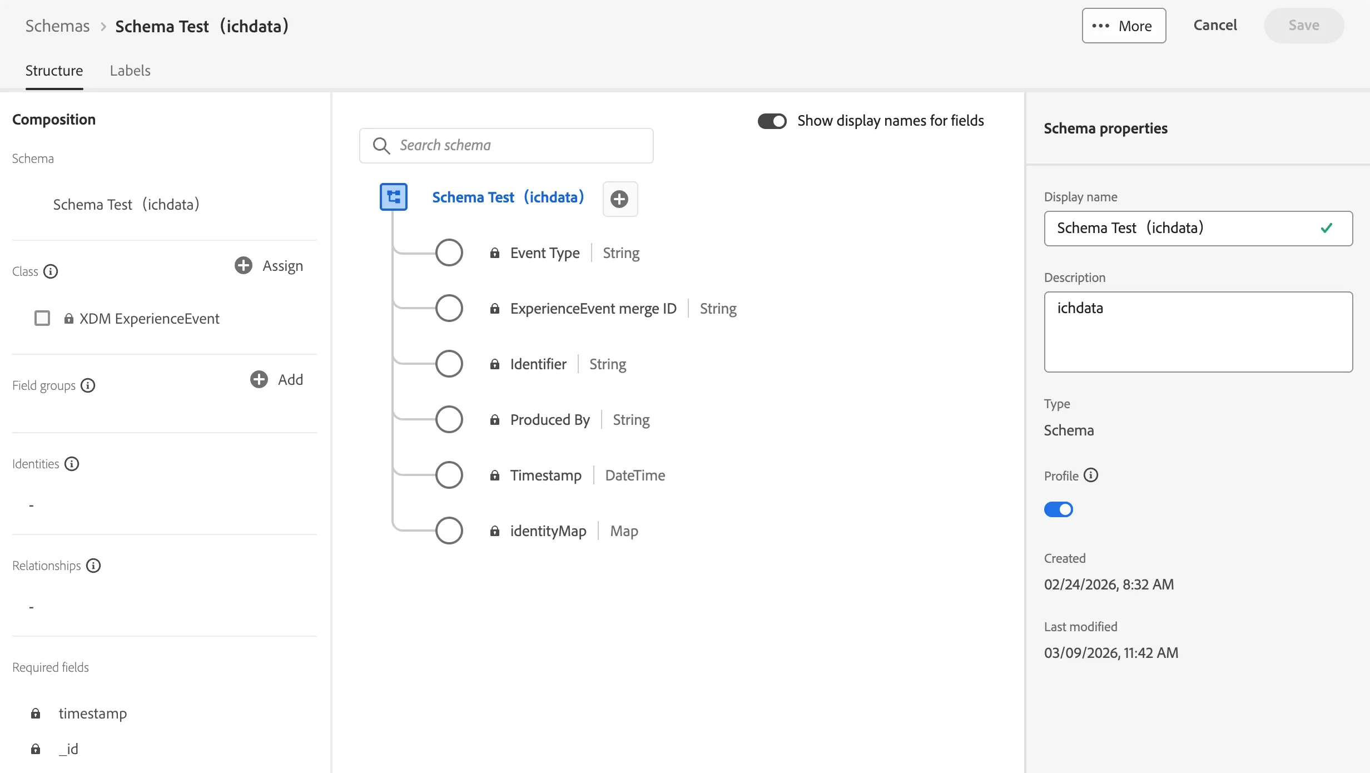Open the Structure tab
Screen dimensions: 1370x773
54,71
